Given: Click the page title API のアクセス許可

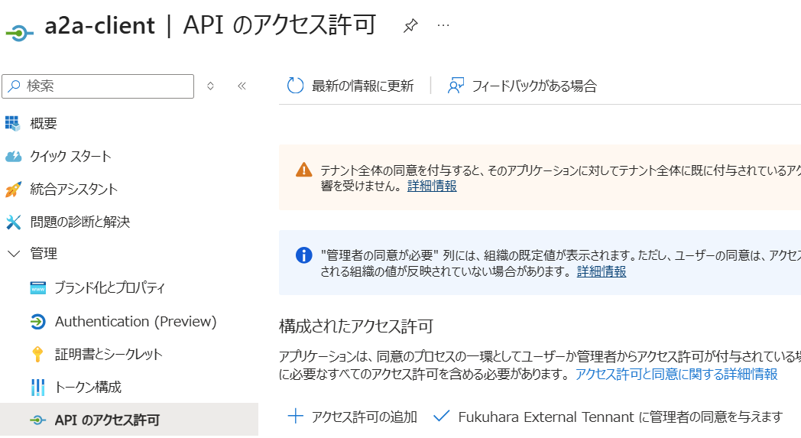Looking at the screenshot, I should [x=280, y=25].
